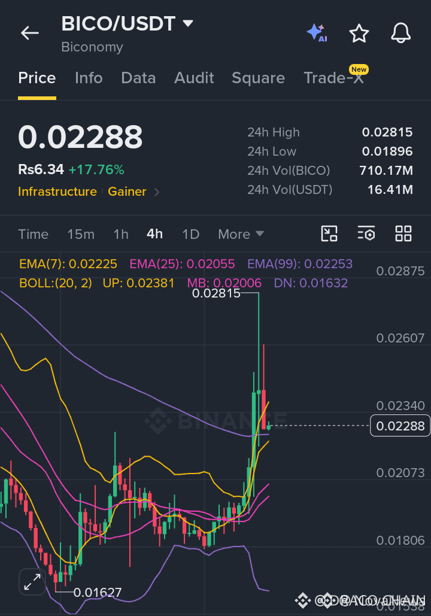The width and height of the screenshot is (431, 616).
Task: Tap the large 0.02288 last price
Action: click(80, 136)
